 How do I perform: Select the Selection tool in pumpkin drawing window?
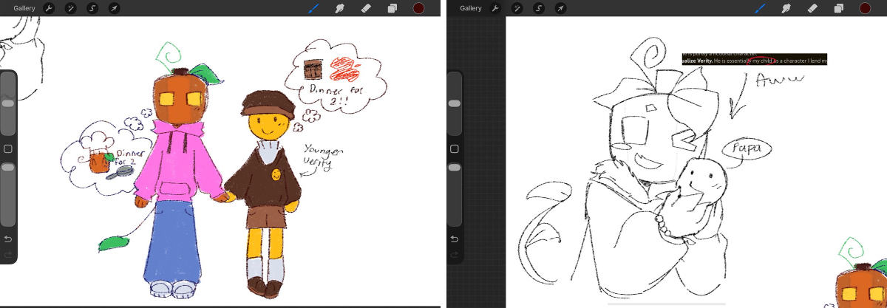pos(92,8)
